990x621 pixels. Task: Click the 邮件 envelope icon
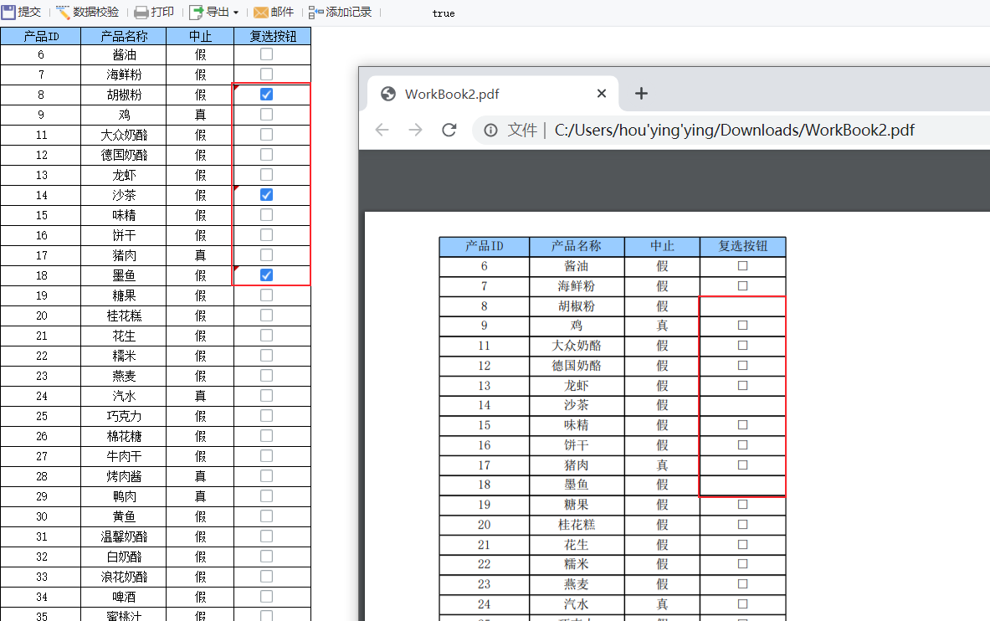click(261, 12)
